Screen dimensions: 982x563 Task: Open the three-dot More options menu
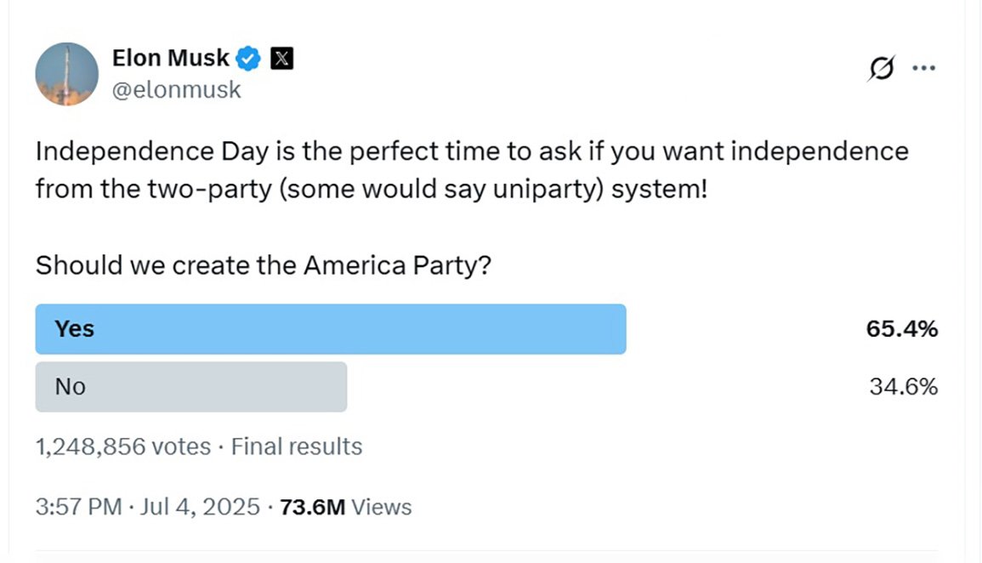(x=923, y=68)
